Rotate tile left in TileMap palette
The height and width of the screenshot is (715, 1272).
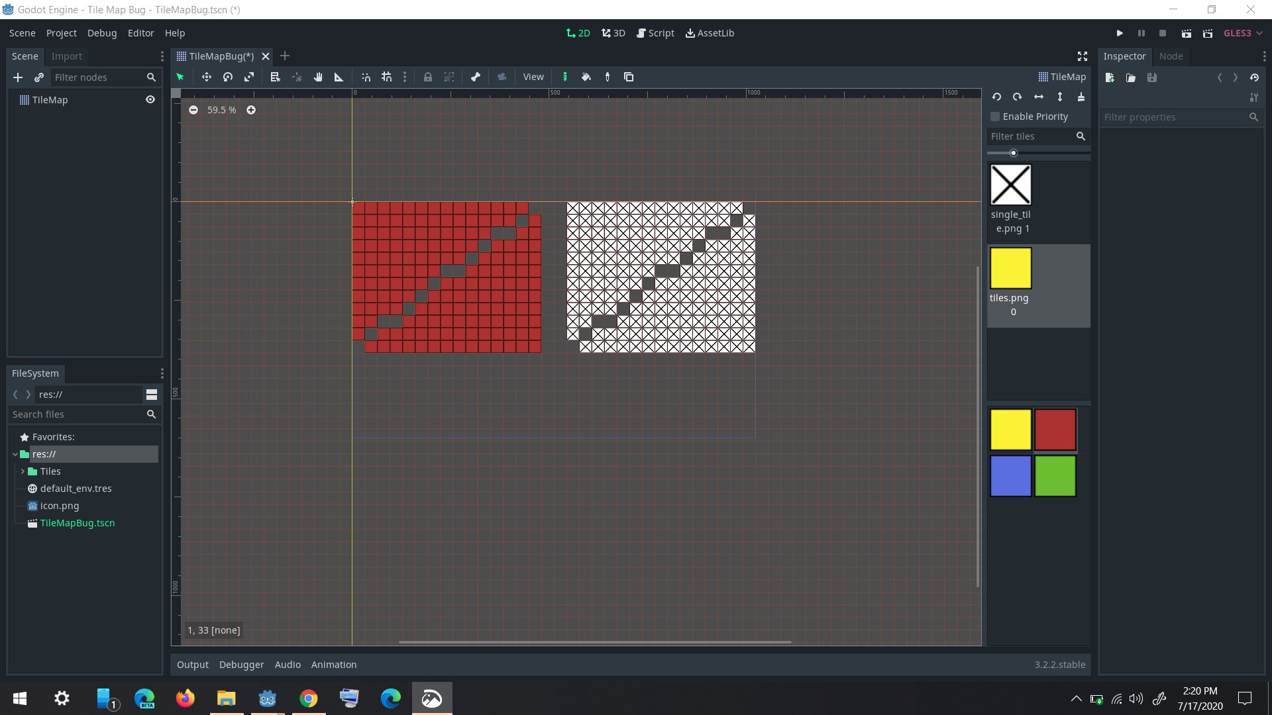pyautogui.click(x=996, y=97)
